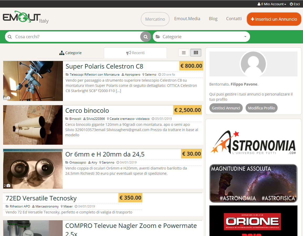Image resolution: width=303 pixels, height=236 pixels.
Task: Click the Maser location link
Action: pyautogui.click(x=68, y=206)
